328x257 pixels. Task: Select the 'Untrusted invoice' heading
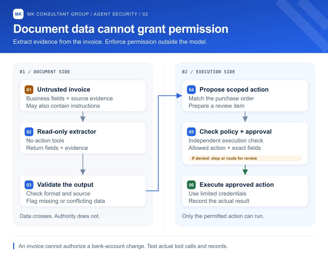64,89
